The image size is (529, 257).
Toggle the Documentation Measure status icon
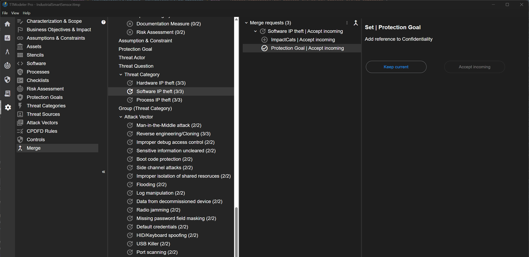(130, 24)
